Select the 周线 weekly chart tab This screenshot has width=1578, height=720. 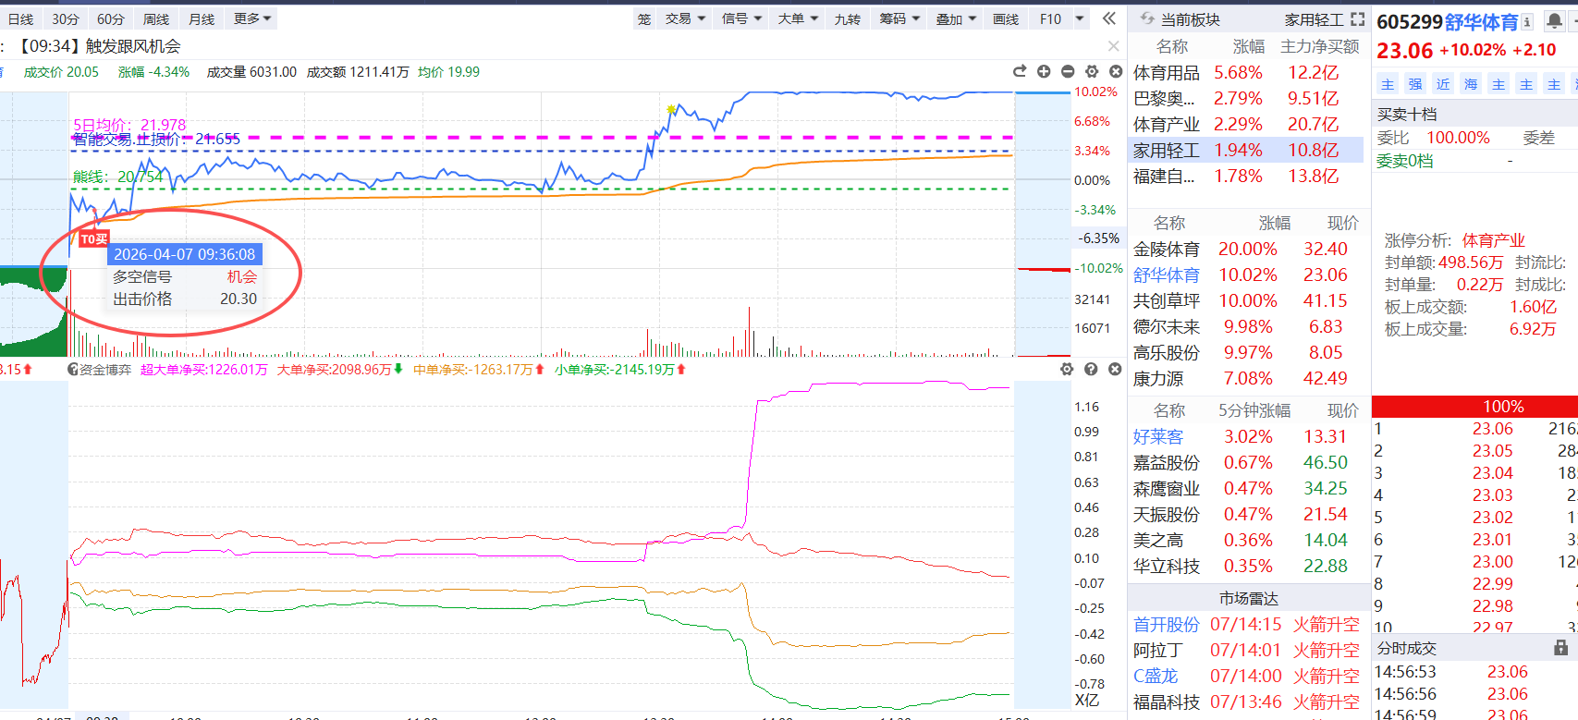pos(156,18)
